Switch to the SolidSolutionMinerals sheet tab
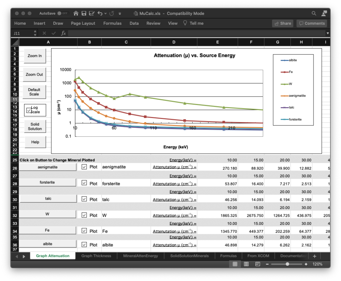 point(190,256)
